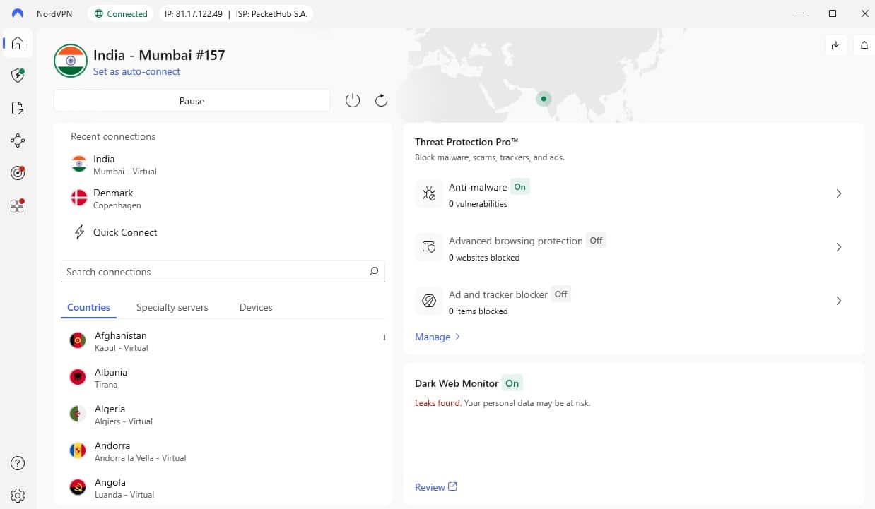Expand Advanced browsing protection chevron
Screen dimensions: 875x509
point(839,247)
